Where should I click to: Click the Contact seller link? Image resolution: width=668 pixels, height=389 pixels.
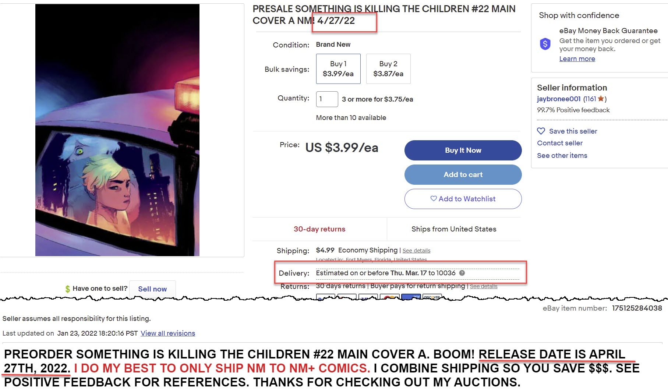(x=559, y=143)
